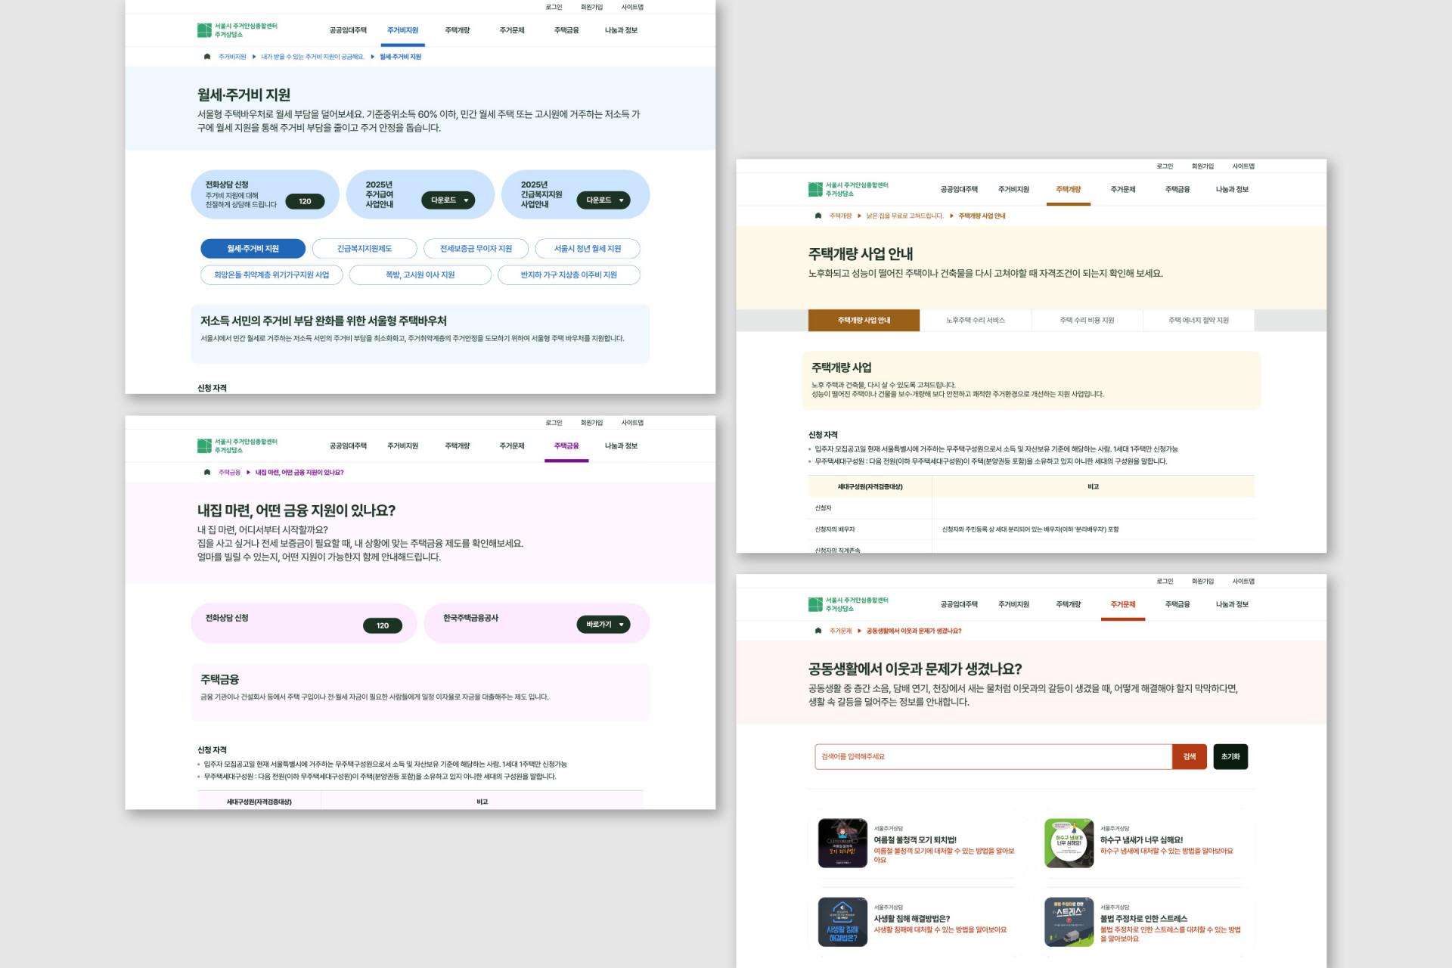Click 사이트맵 on the 주택개량 사업 안내 page

point(1243,166)
